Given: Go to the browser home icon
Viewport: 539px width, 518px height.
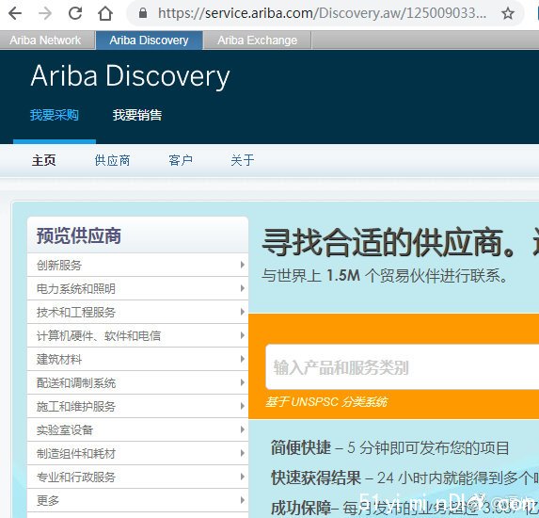Looking at the screenshot, I should (105, 13).
